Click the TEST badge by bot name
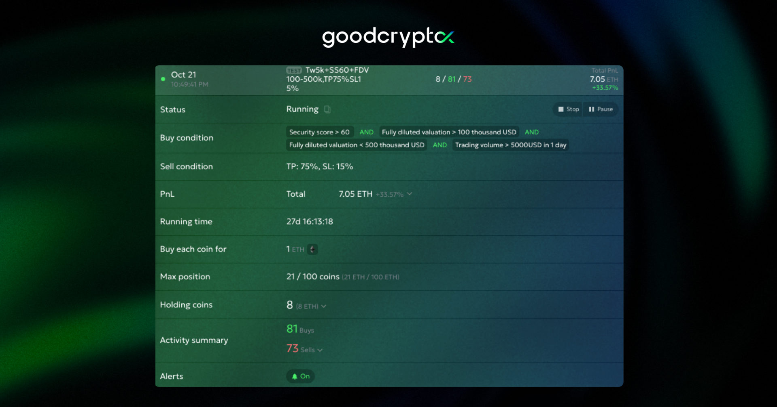Image resolution: width=777 pixels, height=407 pixels. (294, 70)
